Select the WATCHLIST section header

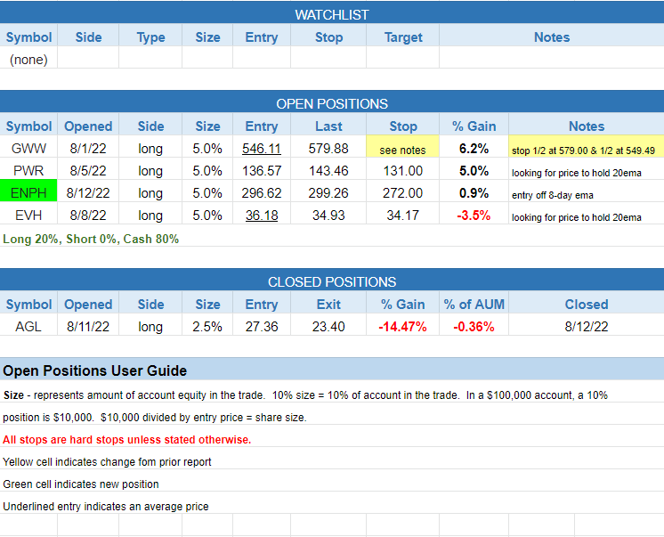click(332, 14)
